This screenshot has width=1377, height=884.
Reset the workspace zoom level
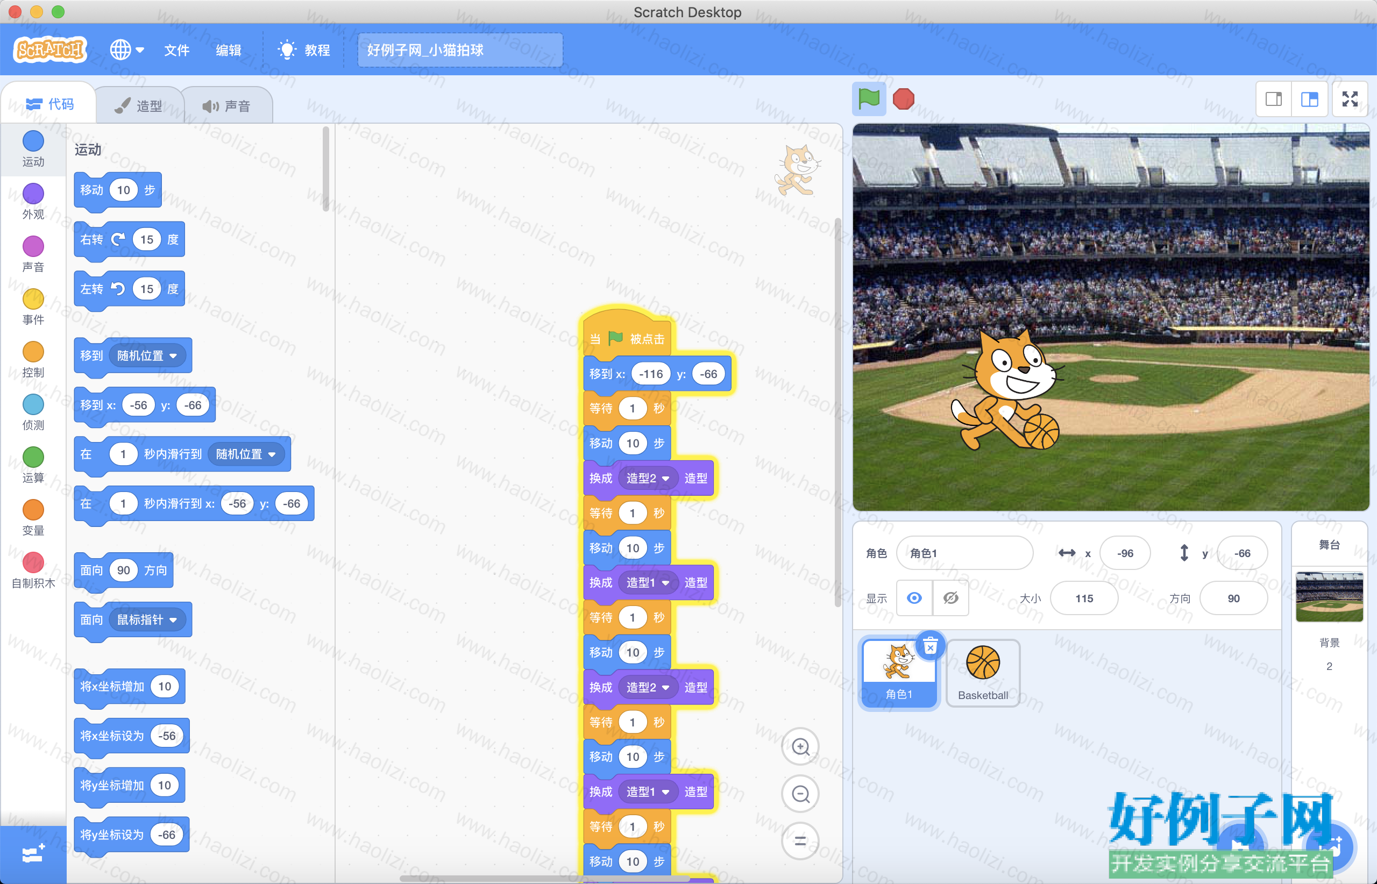800,842
